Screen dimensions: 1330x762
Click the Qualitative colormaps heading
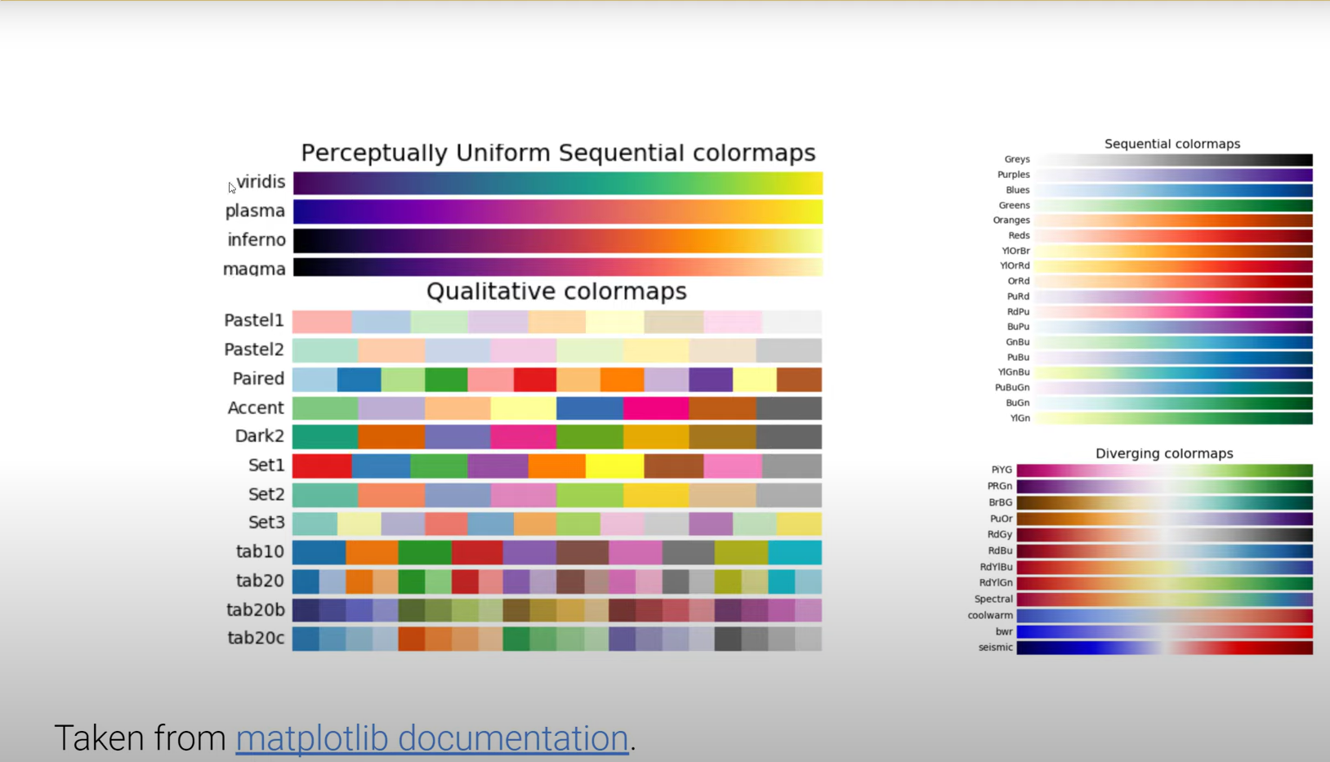pos(556,292)
